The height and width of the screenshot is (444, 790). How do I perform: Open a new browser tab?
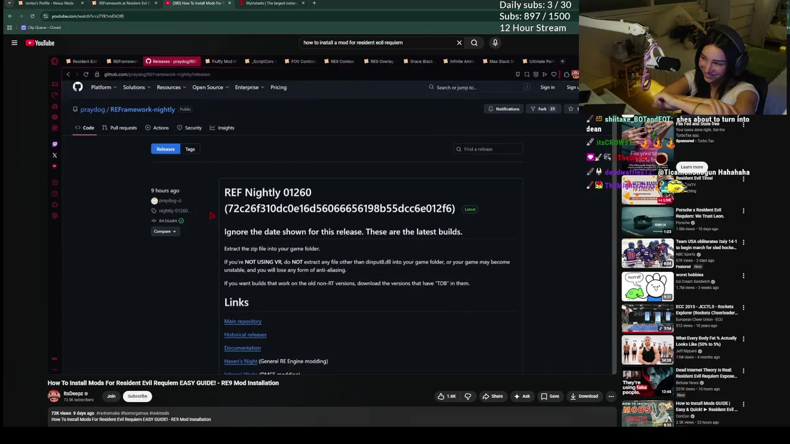click(x=314, y=3)
